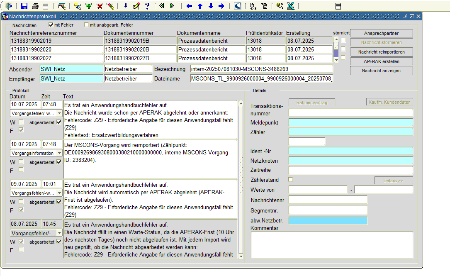Image resolution: width=450 pixels, height=276 pixels.
Task: Open help with the question mark icon
Action: (x=147, y=6)
